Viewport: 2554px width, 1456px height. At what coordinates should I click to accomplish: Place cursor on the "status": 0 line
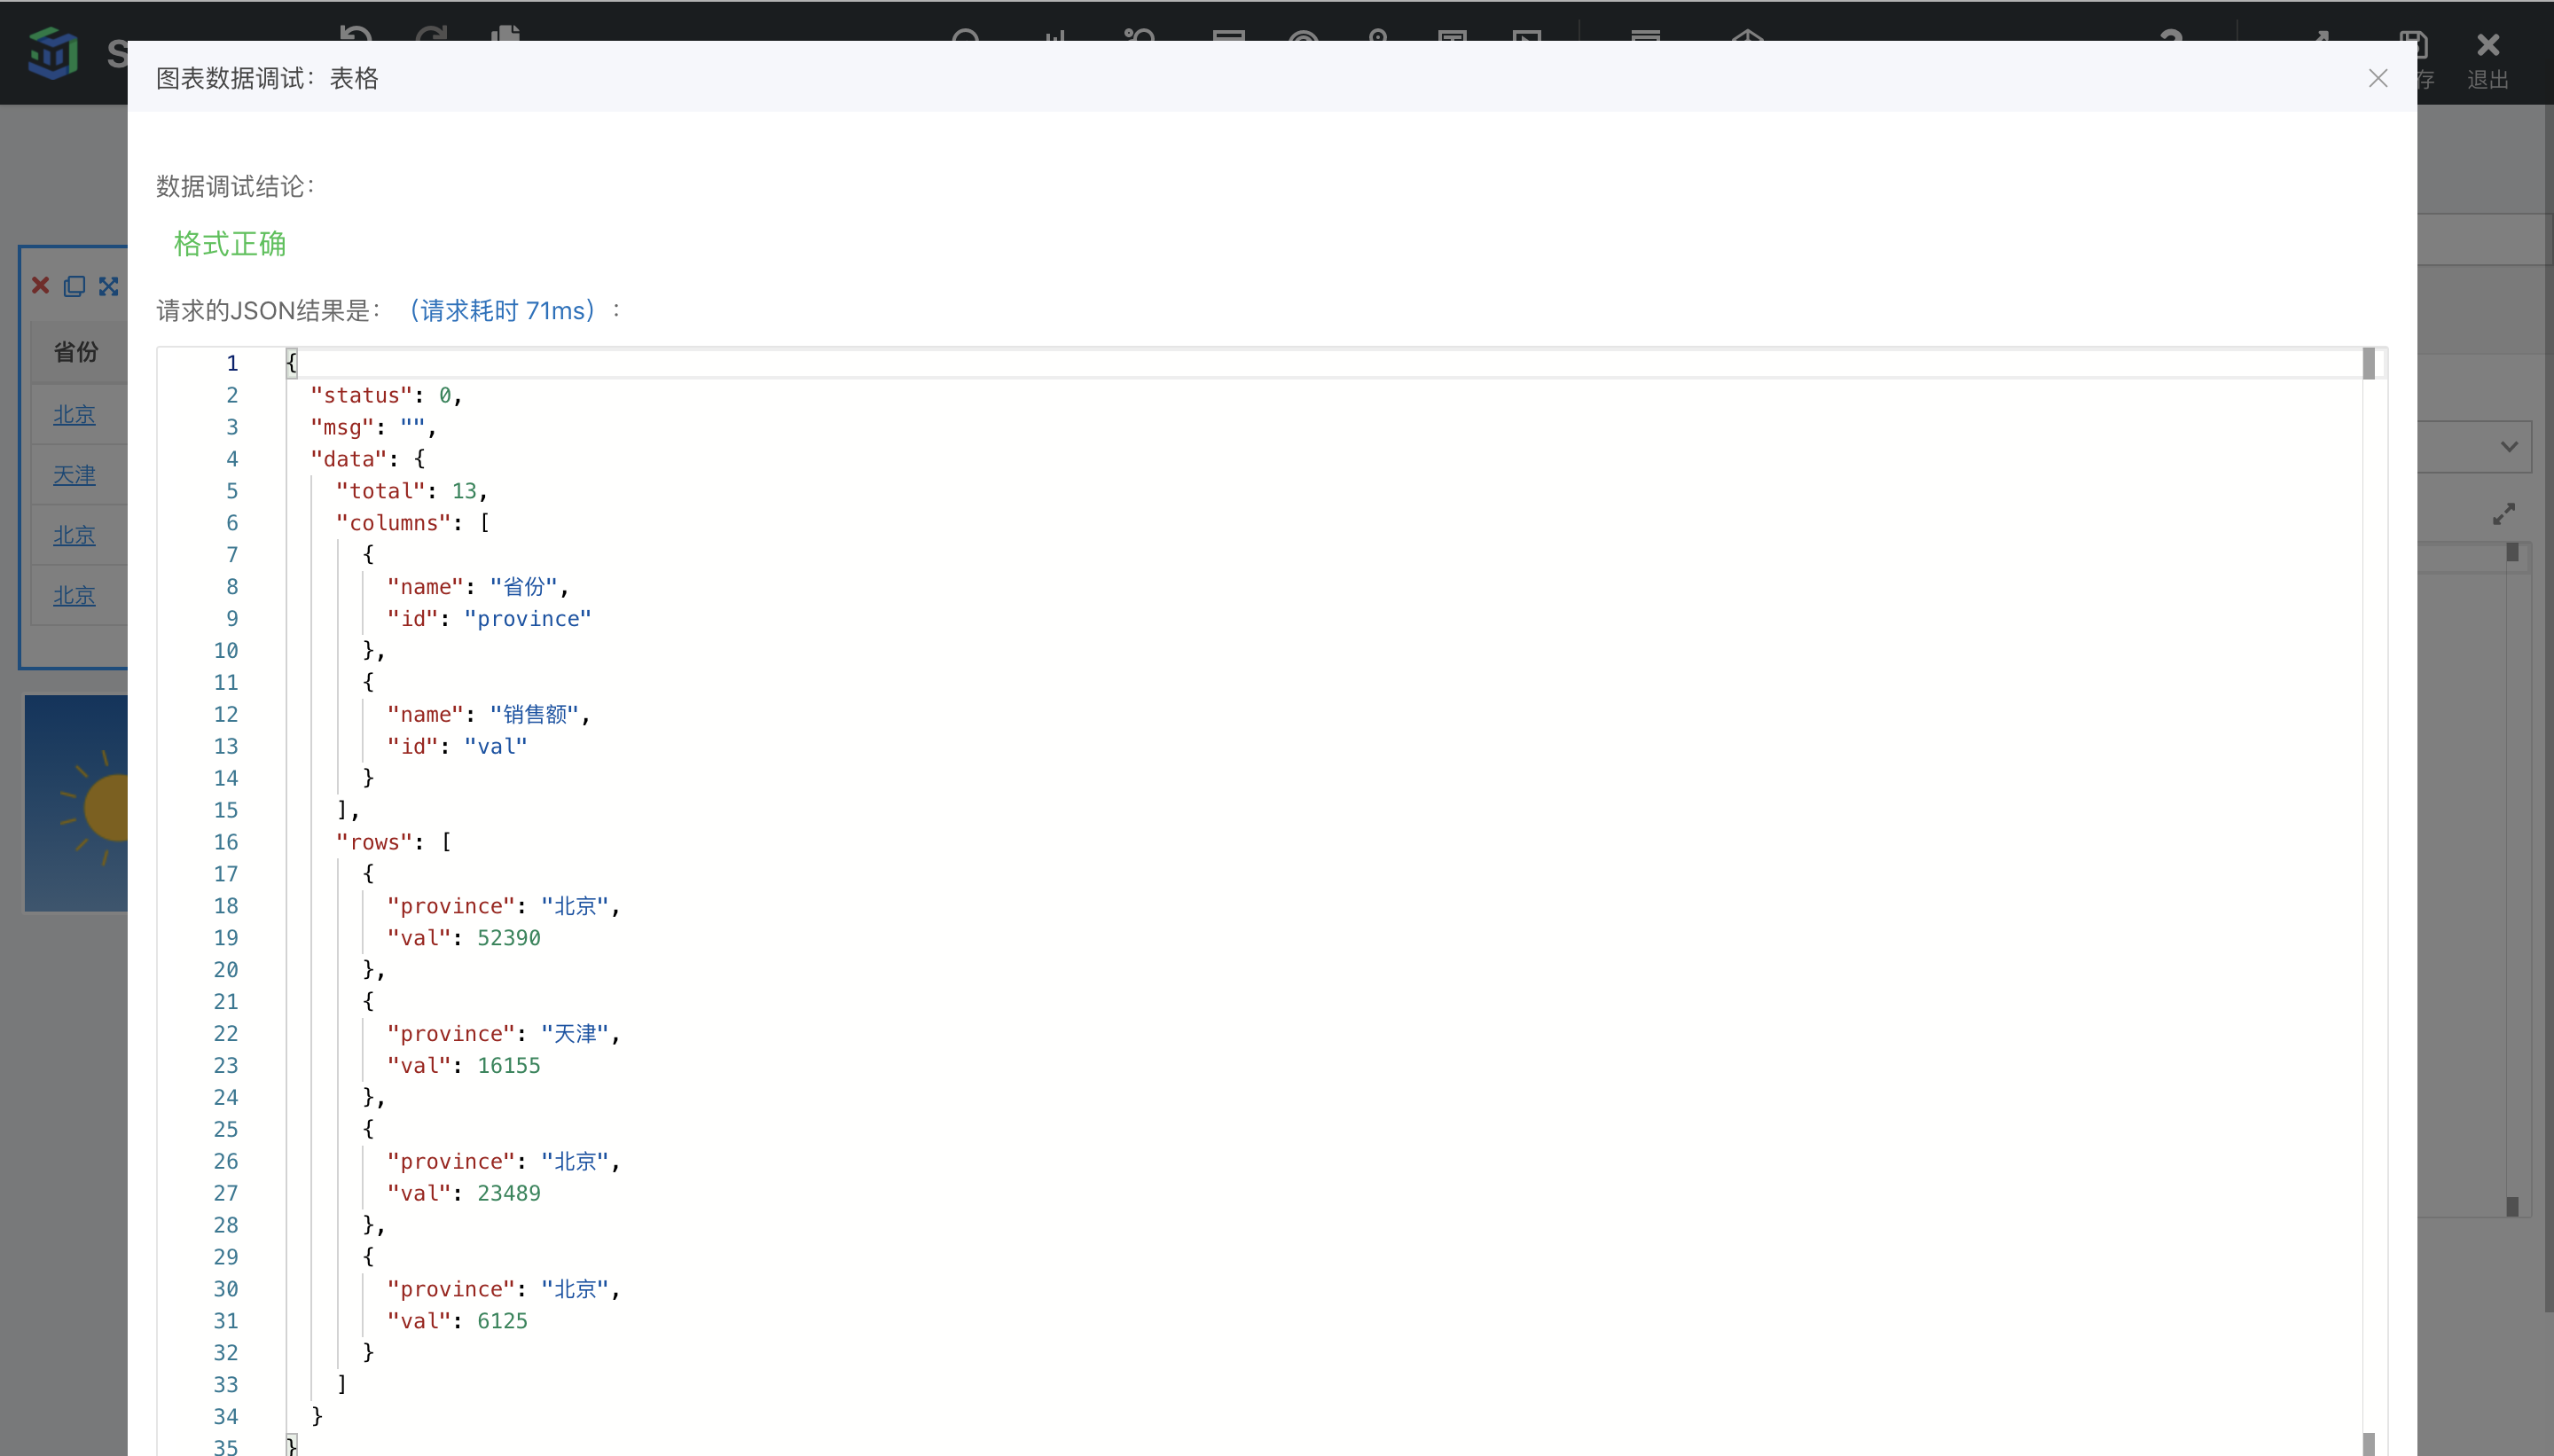point(386,395)
